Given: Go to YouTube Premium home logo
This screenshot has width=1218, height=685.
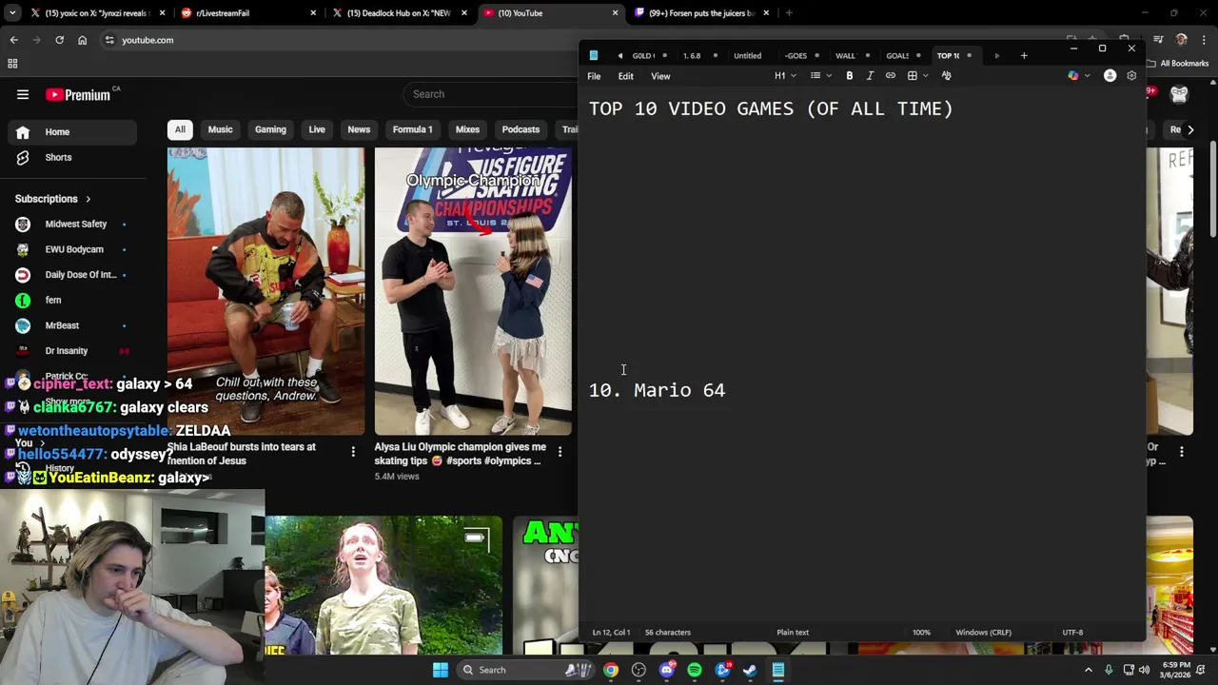Looking at the screenshot, I should [78, 94].
